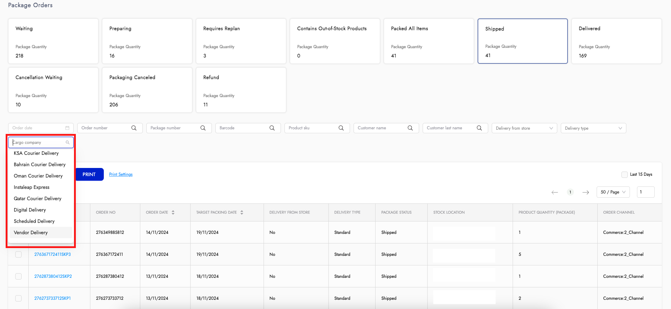Check the row for package 276367172411SKP3

[18, 254]
